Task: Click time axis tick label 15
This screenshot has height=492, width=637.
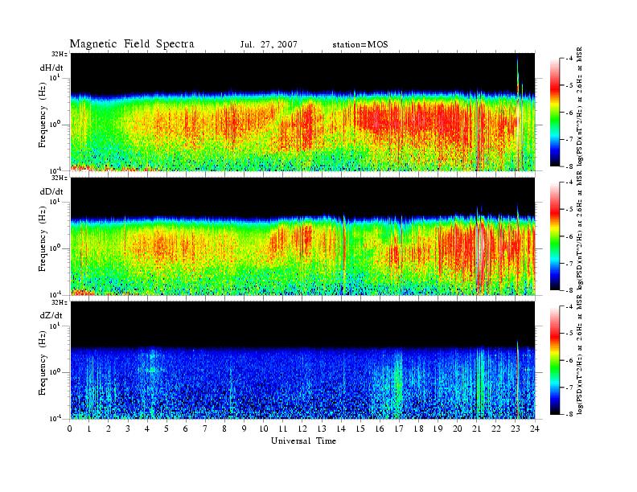Action: point(360,428)
